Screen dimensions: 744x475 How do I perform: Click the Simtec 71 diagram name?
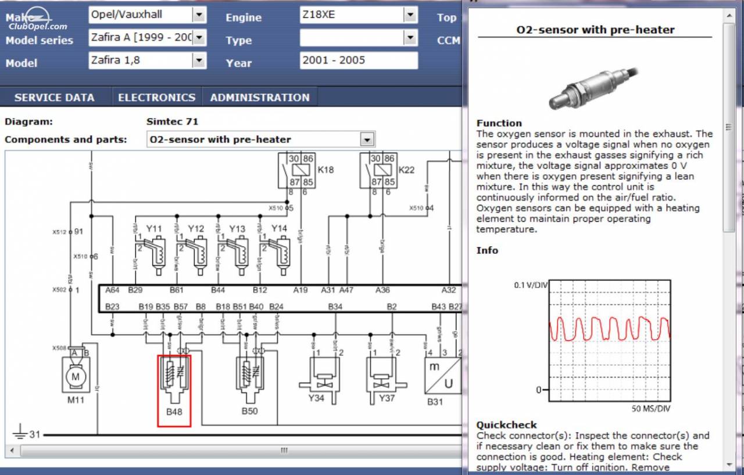[x=173, y=121]
